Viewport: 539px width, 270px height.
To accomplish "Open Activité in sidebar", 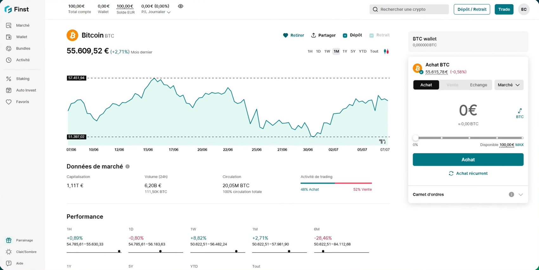I will coord(18,60).
